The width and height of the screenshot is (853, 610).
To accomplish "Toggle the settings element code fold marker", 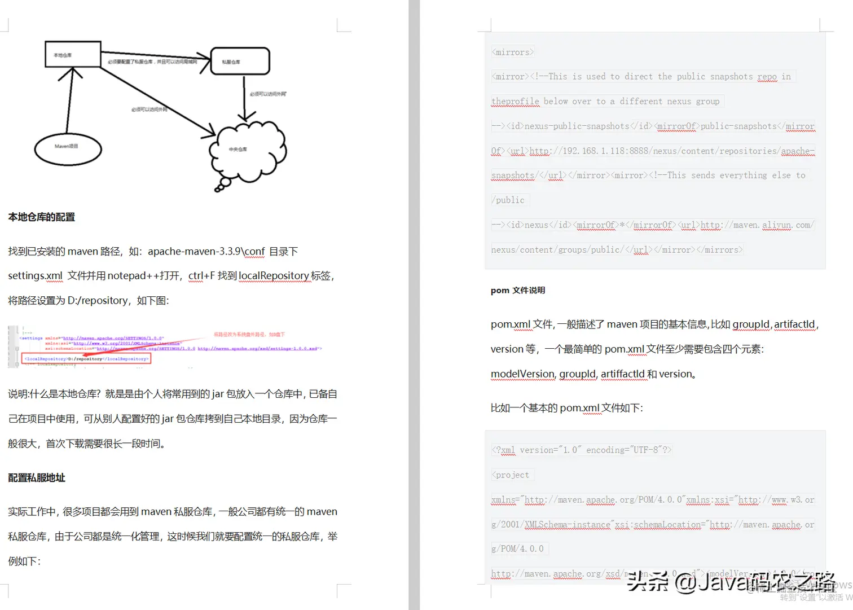I will [x=16, y=348].
